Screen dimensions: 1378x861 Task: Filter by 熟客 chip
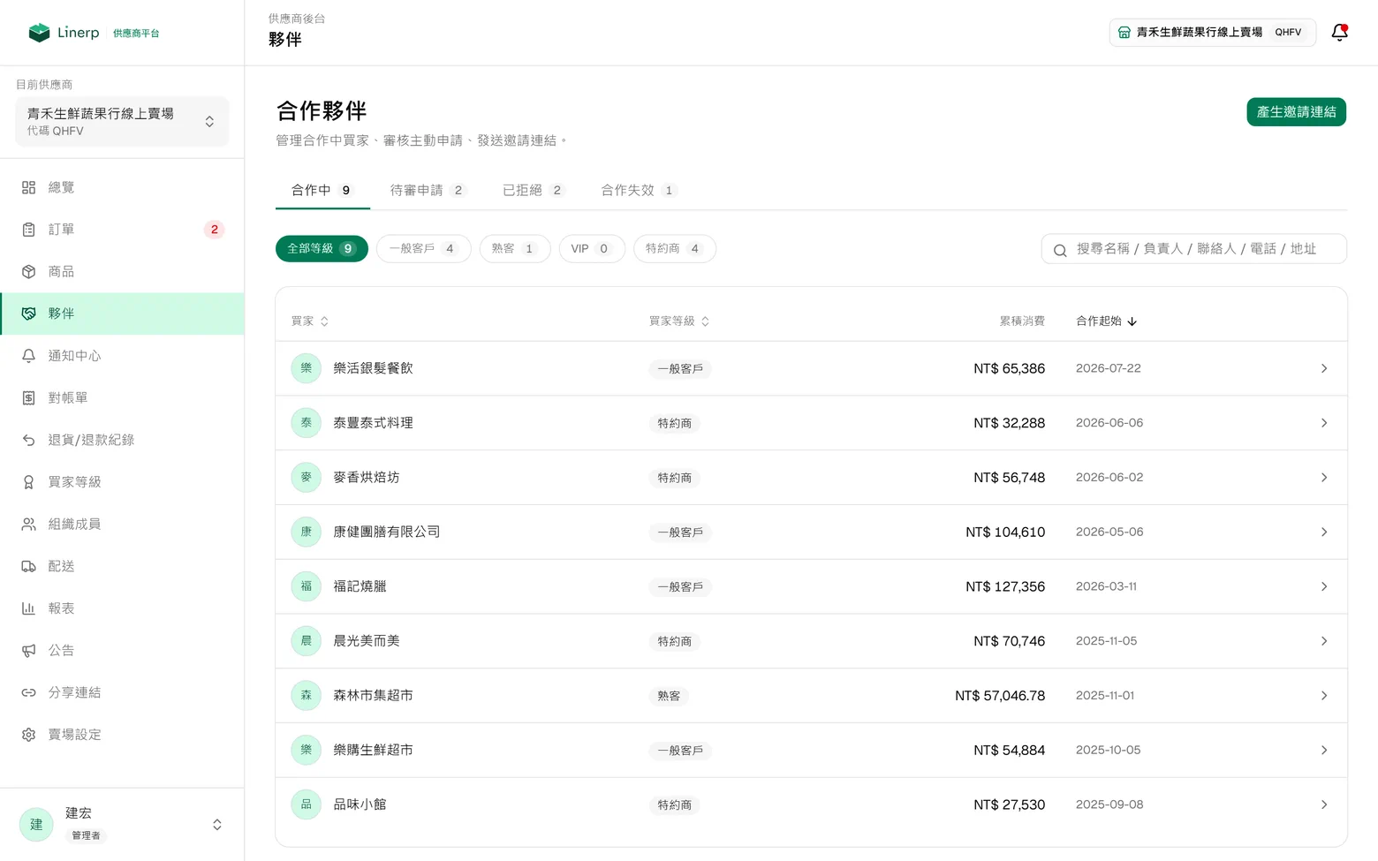[x=515, y=249]
